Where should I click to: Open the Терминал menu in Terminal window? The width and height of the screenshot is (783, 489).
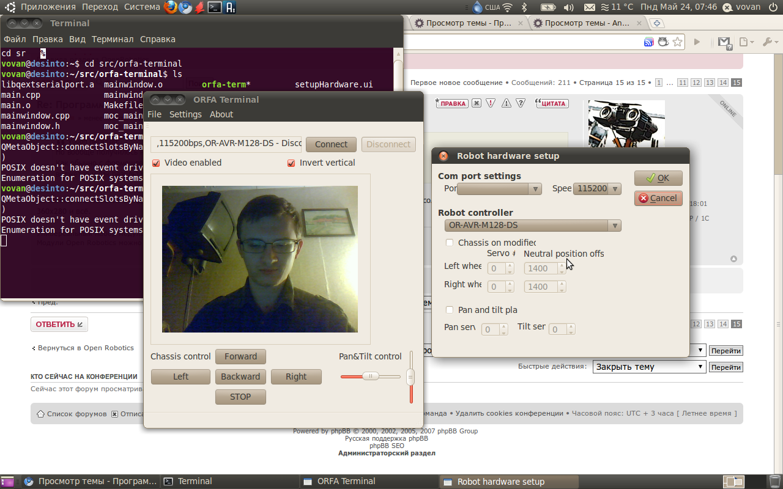pyautogui.click(x=112, y=39)
